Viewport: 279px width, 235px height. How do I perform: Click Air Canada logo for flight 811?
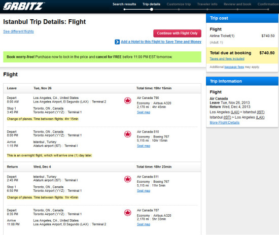[127, 179]
